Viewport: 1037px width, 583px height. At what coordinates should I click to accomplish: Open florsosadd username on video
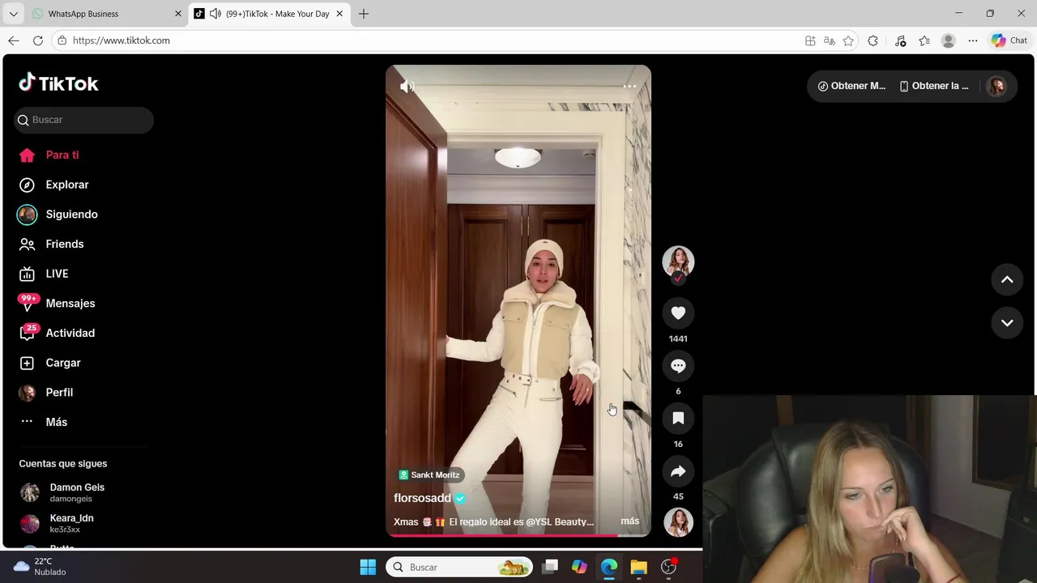(x=422, y=498)
